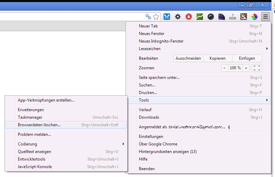The image size is (275, 177).
Task: Open Entwicklertools
Action: [66, 159]
